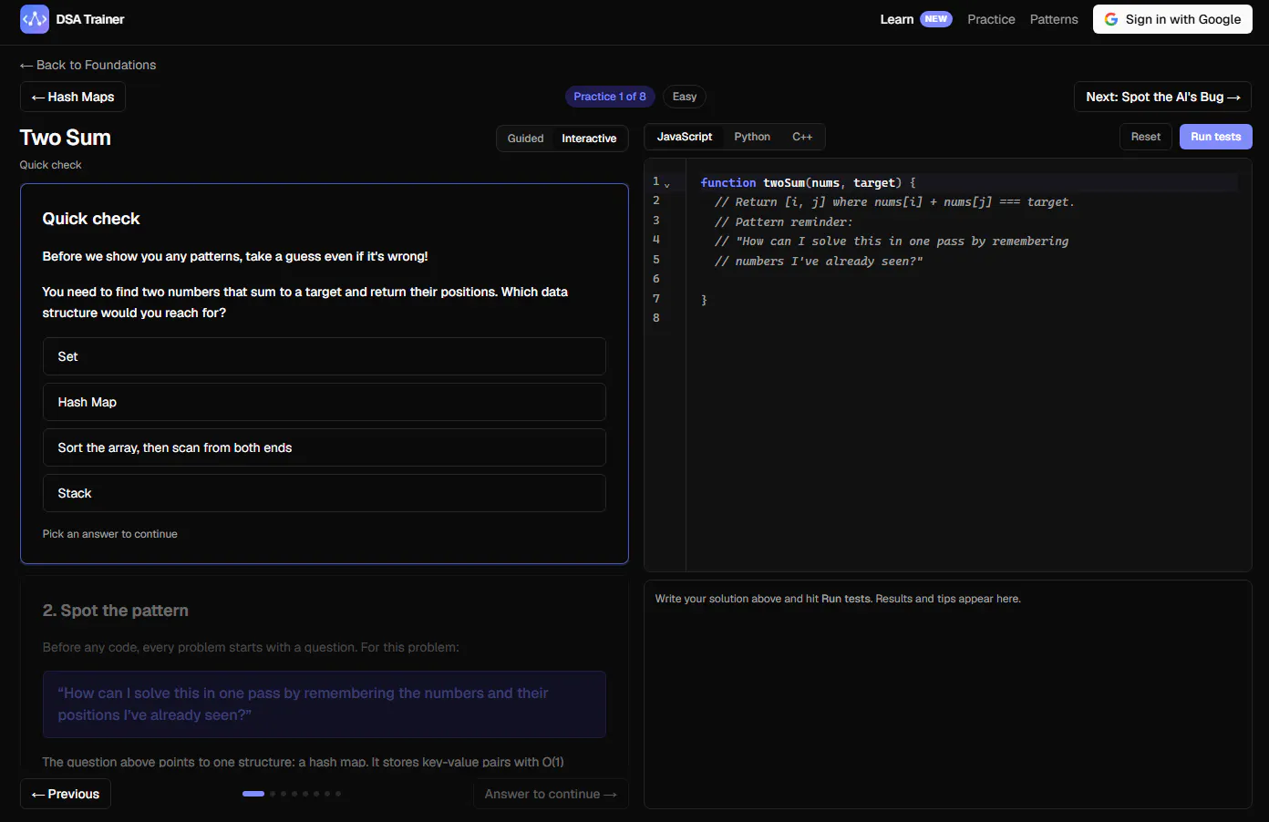
Task: Pick 'Sort the array, then scan from both ends'
Action: 325,447
